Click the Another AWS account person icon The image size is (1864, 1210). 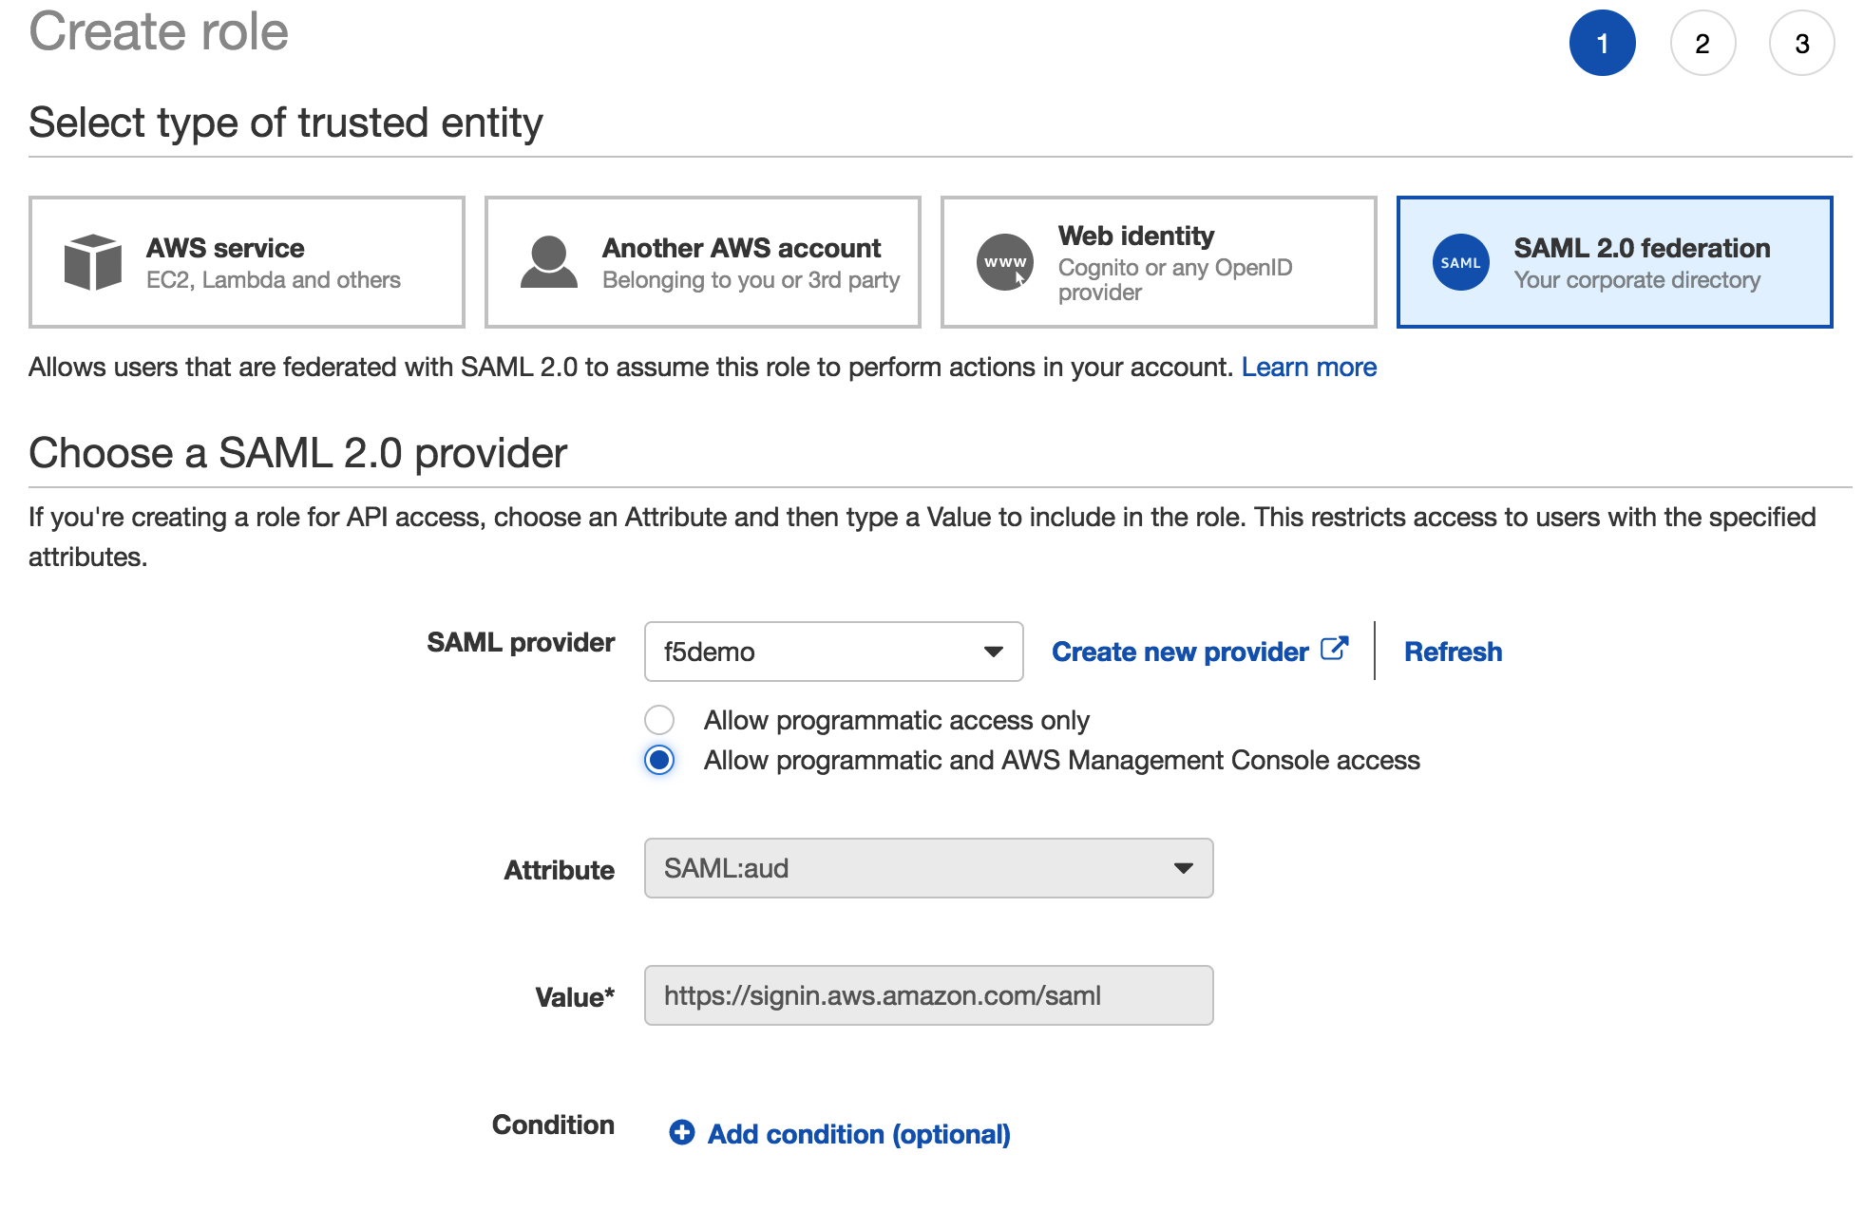(548, 262)
